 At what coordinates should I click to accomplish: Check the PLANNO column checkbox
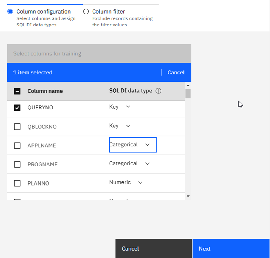(17, 183)
